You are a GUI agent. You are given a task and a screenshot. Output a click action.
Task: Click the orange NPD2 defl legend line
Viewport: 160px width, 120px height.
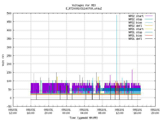point(149,25)
